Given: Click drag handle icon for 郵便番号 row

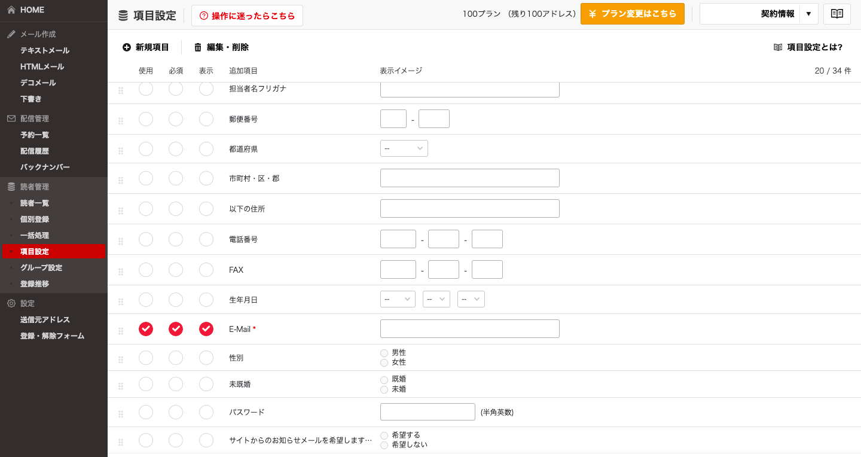Looking at the screenshot, I should pyautogui.click(x=121, y=121).
